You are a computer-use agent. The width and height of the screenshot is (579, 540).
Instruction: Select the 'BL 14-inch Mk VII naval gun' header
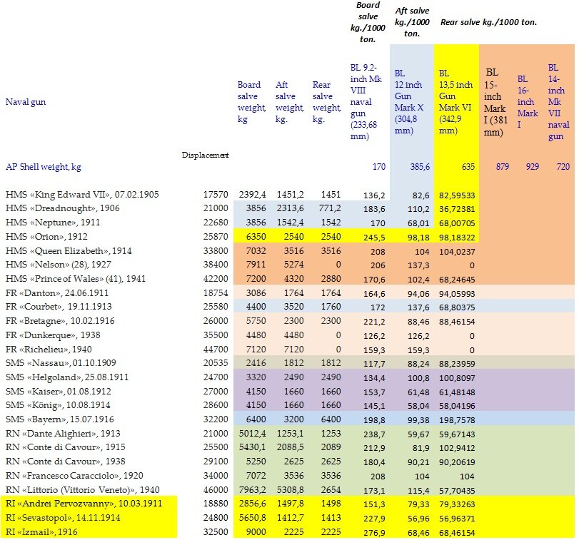coord(558,102)
